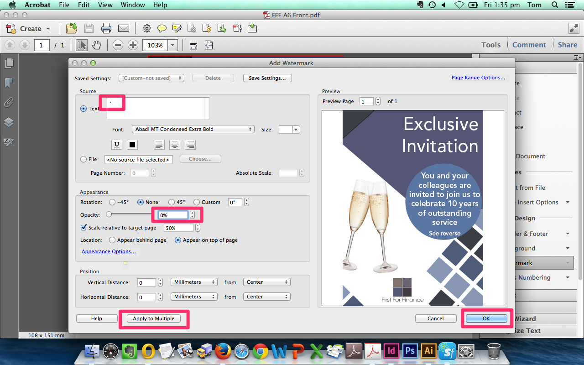584x365 pixels.
Task: Enable the Scale relative to target page checkbox
Action: 83,227
